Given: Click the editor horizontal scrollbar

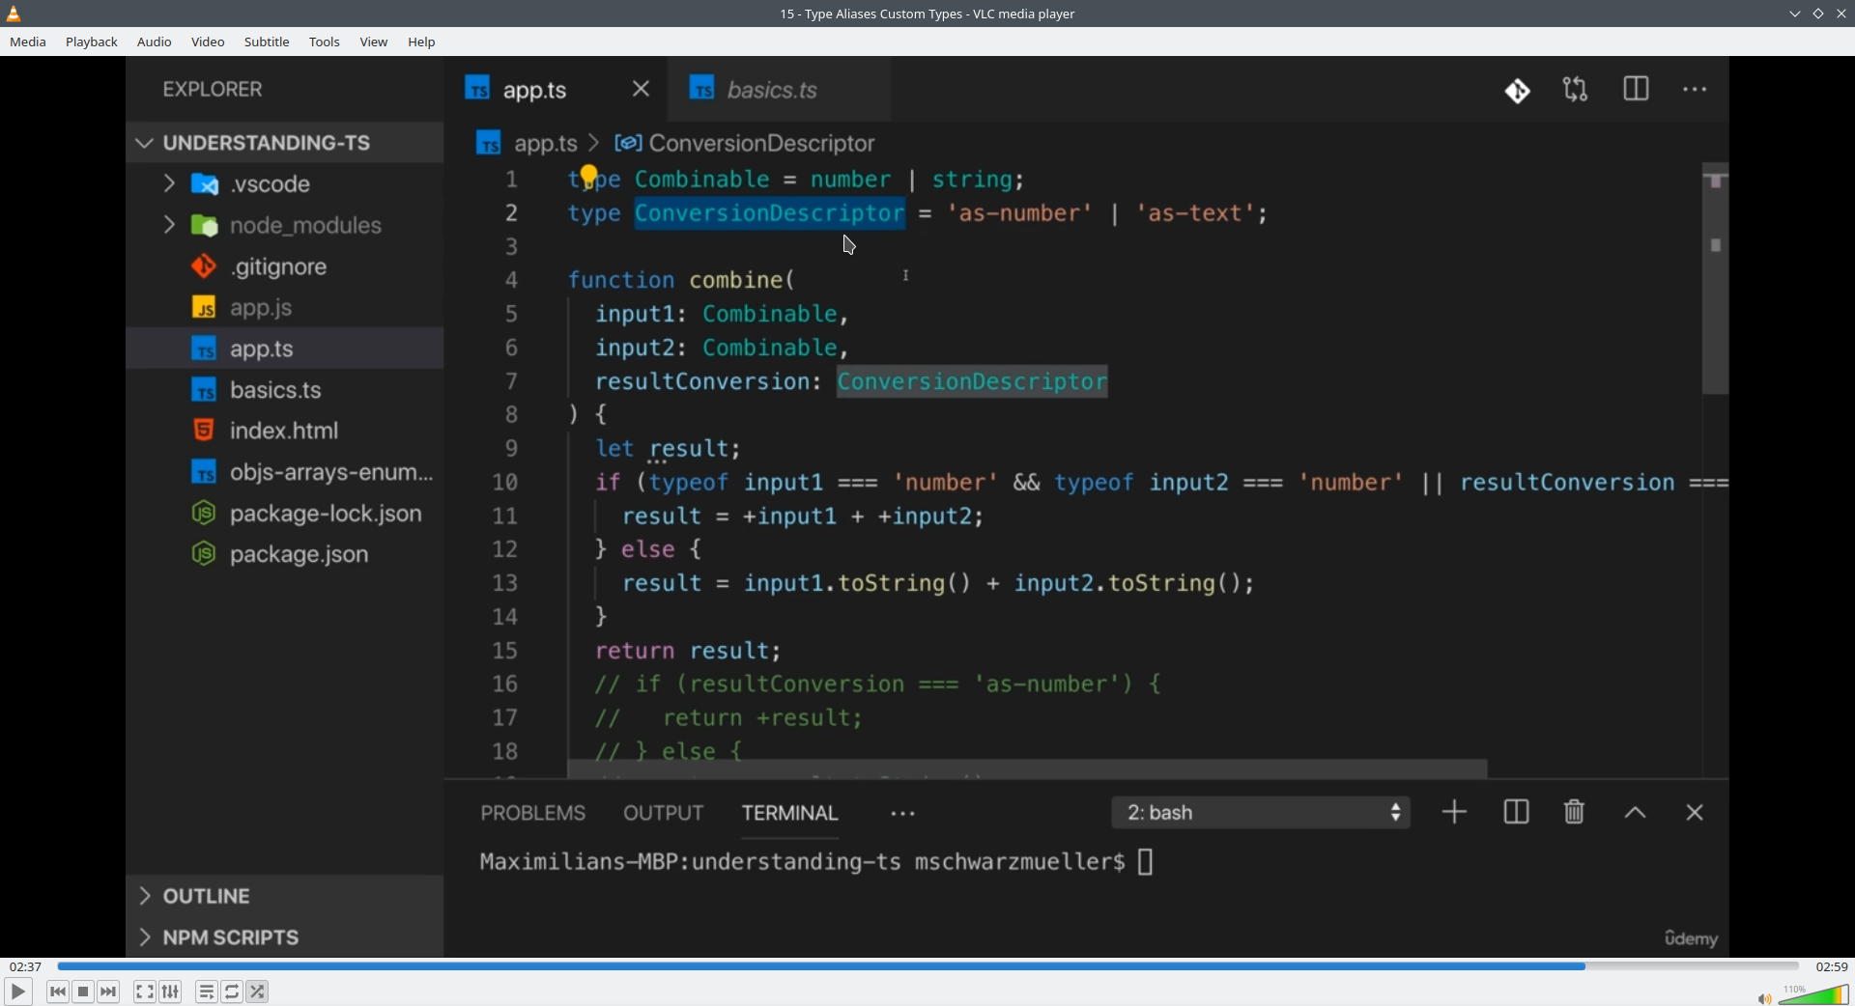Looking at the screenshot, I should 1028,768.
